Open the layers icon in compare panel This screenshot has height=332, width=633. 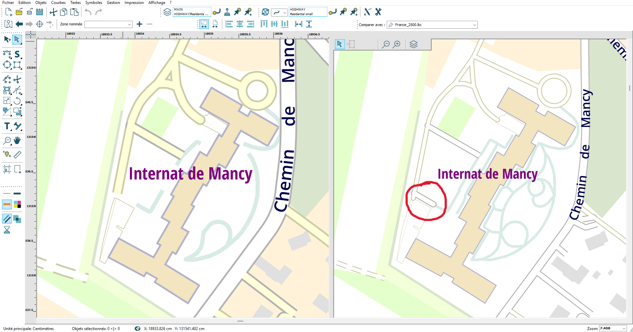coord(413,44)
